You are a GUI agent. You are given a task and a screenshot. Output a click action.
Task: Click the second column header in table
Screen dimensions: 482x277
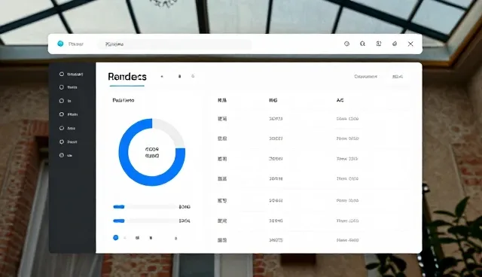[273, 100]
